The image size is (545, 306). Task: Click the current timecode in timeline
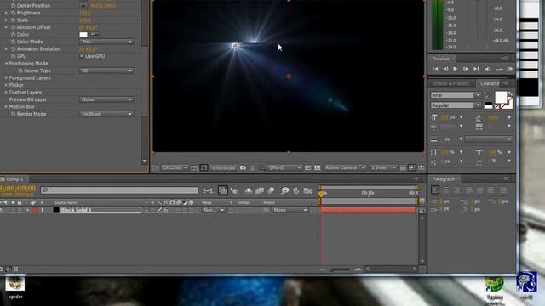pyautogui.click(x=18, y=188)
